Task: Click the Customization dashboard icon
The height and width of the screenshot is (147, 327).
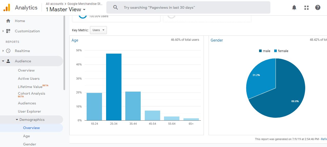Action: coord(8,31)
